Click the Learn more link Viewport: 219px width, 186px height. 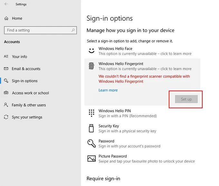tap(108, 90)
